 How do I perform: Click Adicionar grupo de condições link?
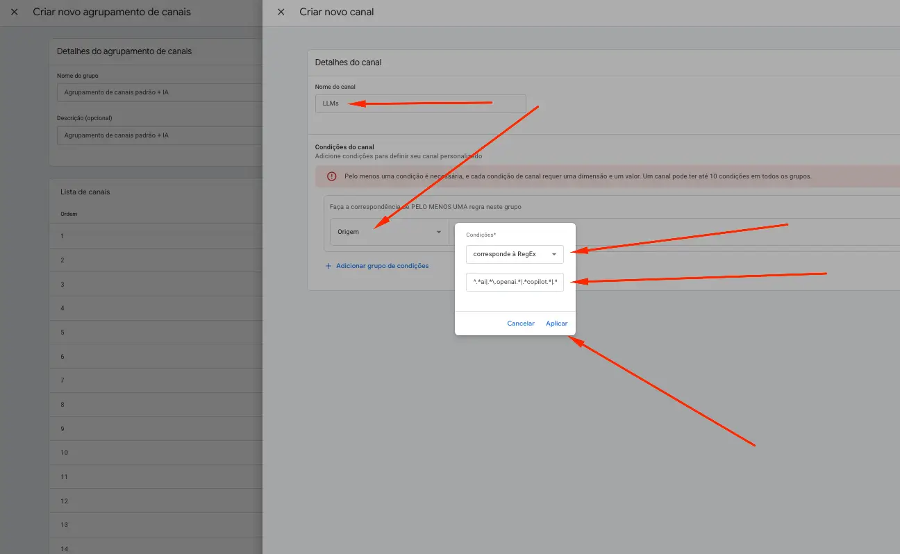tap(382, 266)
